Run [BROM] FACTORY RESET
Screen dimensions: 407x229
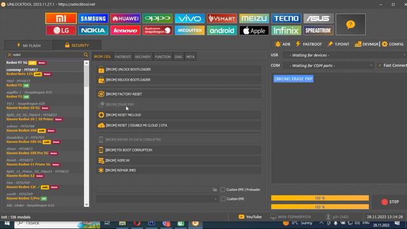point(179,94)
